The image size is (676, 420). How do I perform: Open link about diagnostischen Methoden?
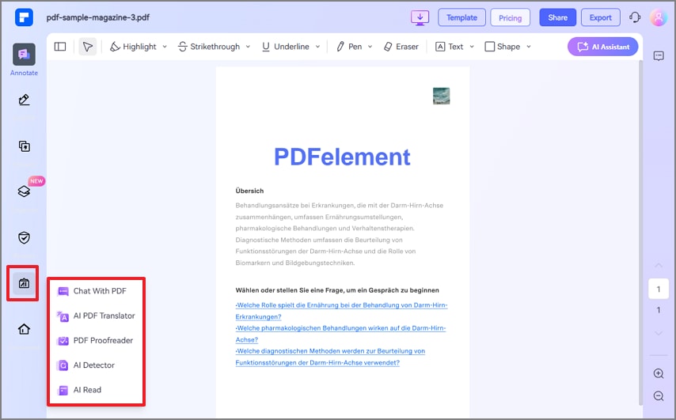tap(330, 357)
